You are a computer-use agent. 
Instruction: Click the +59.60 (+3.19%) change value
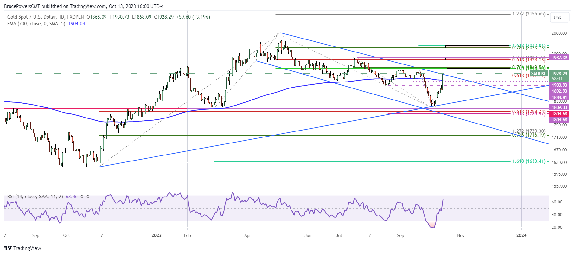193,17
